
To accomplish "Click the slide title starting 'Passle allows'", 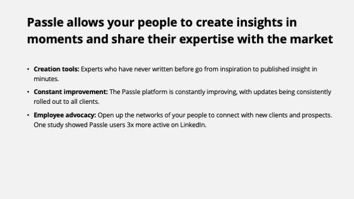I will [x=180, y=30].
